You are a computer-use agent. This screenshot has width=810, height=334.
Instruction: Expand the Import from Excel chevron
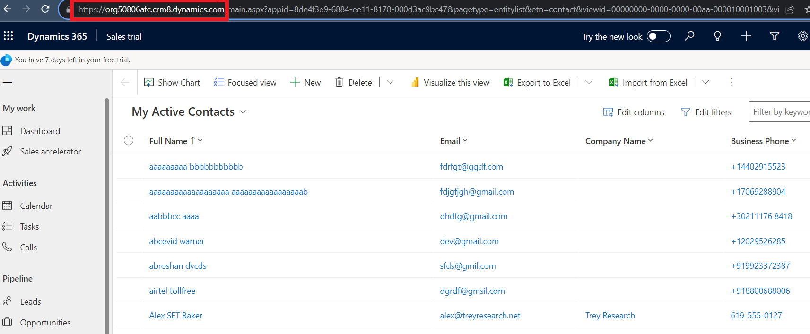[705, 82]
